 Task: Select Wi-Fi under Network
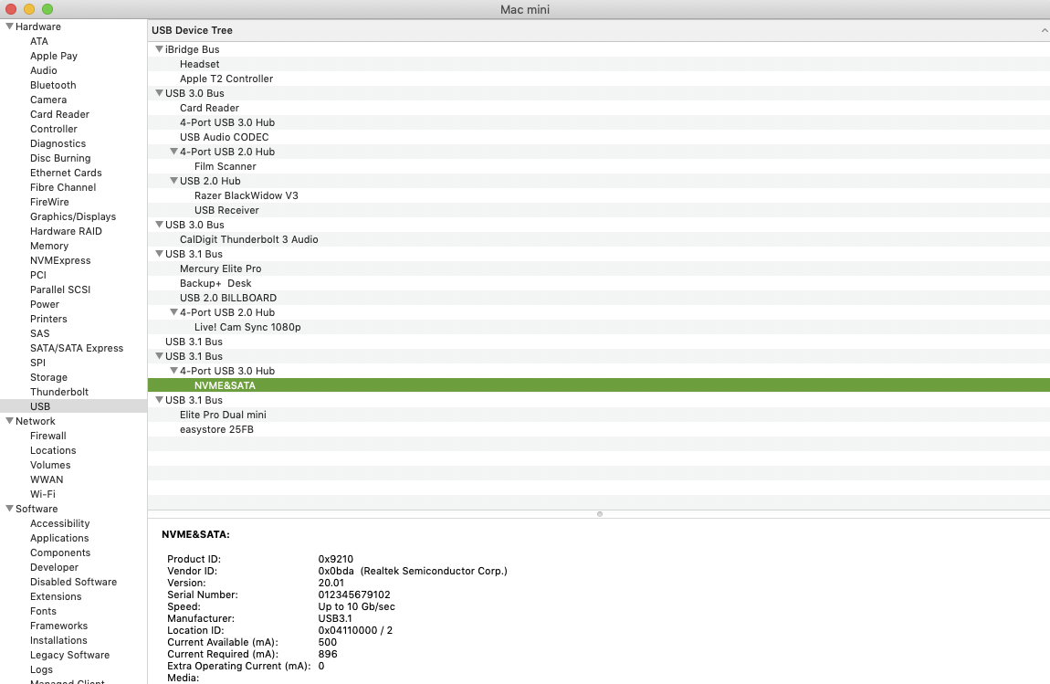43,494
